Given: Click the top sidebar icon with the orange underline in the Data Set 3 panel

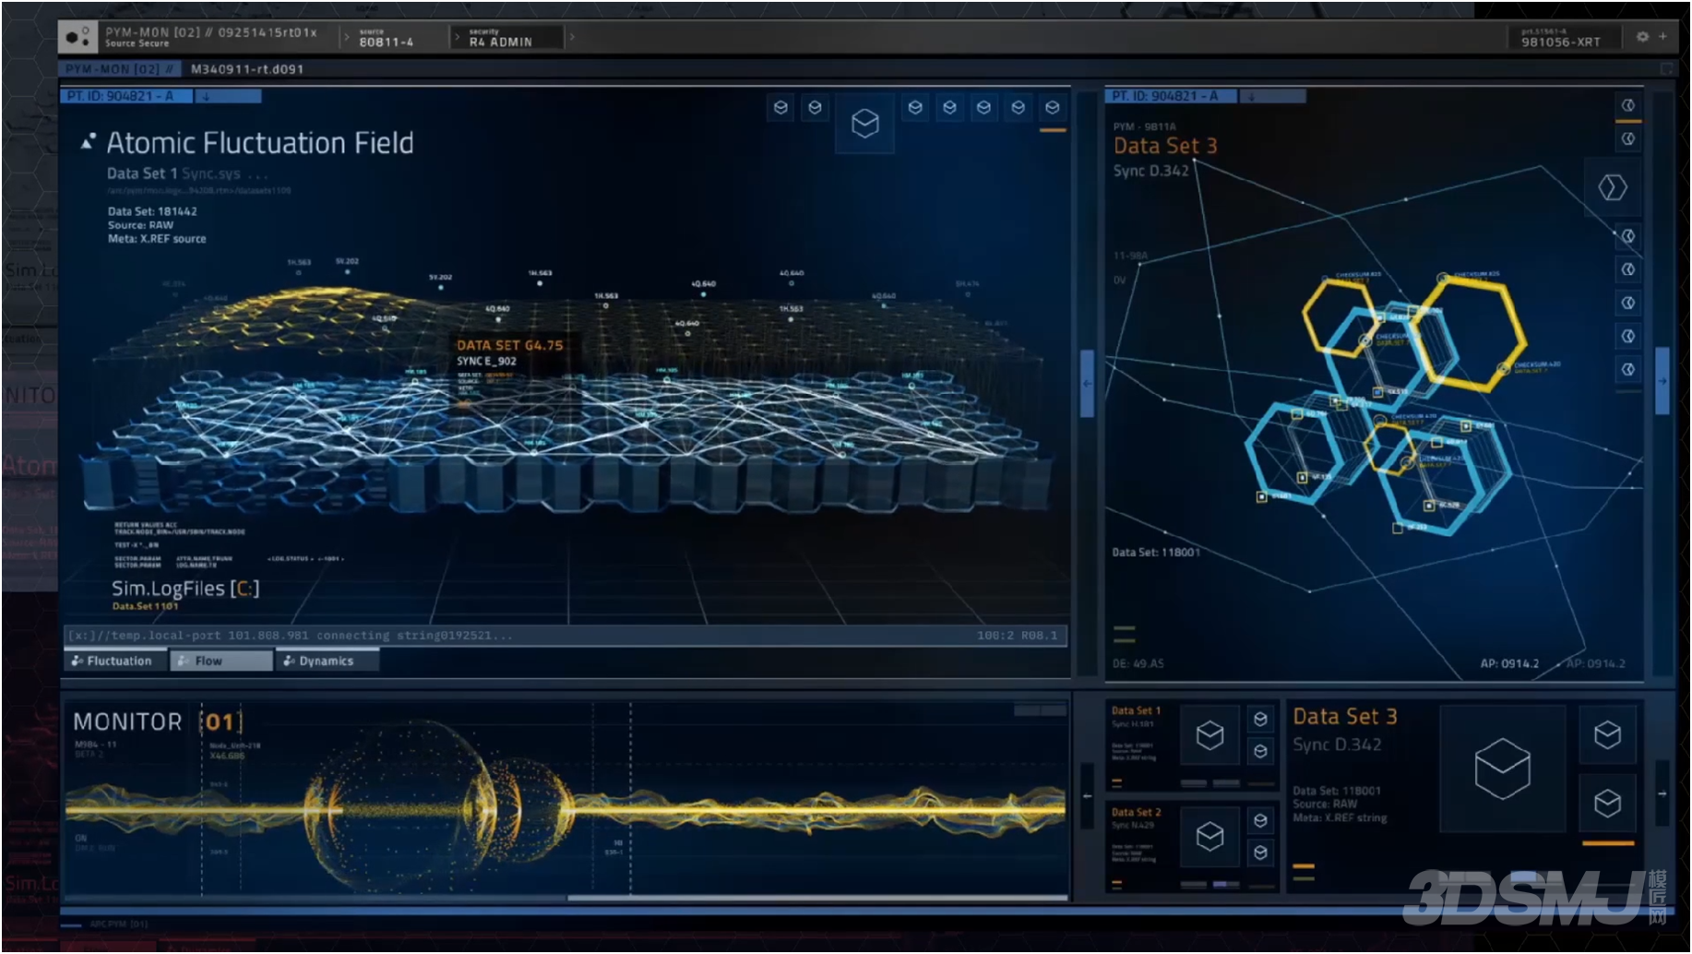Looking at the screenshot, I should pos(1628,105).
